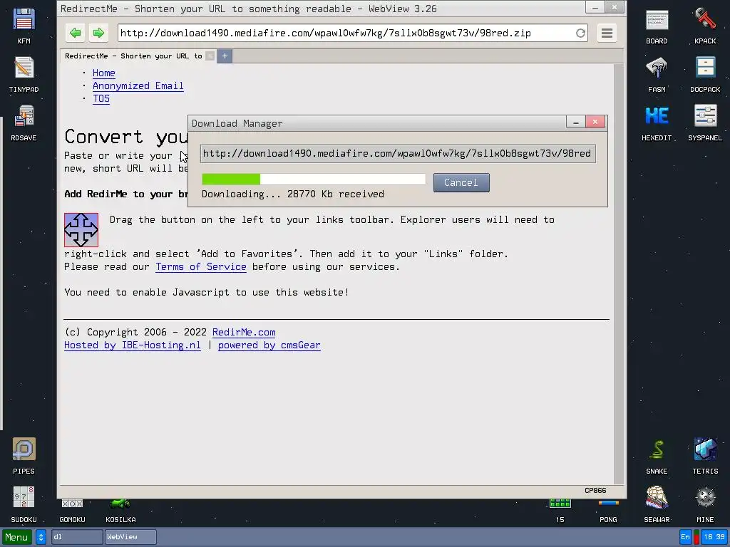Open the DOCPACK desktop icon
The image size is (730, 547).
(x=705, y=68)
